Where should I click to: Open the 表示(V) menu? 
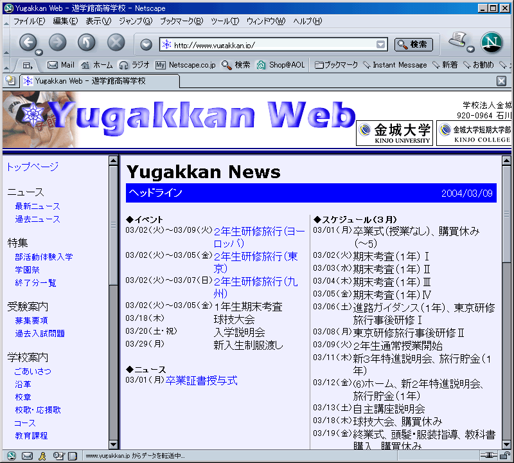pyautogui.click(x=98, y=21)
